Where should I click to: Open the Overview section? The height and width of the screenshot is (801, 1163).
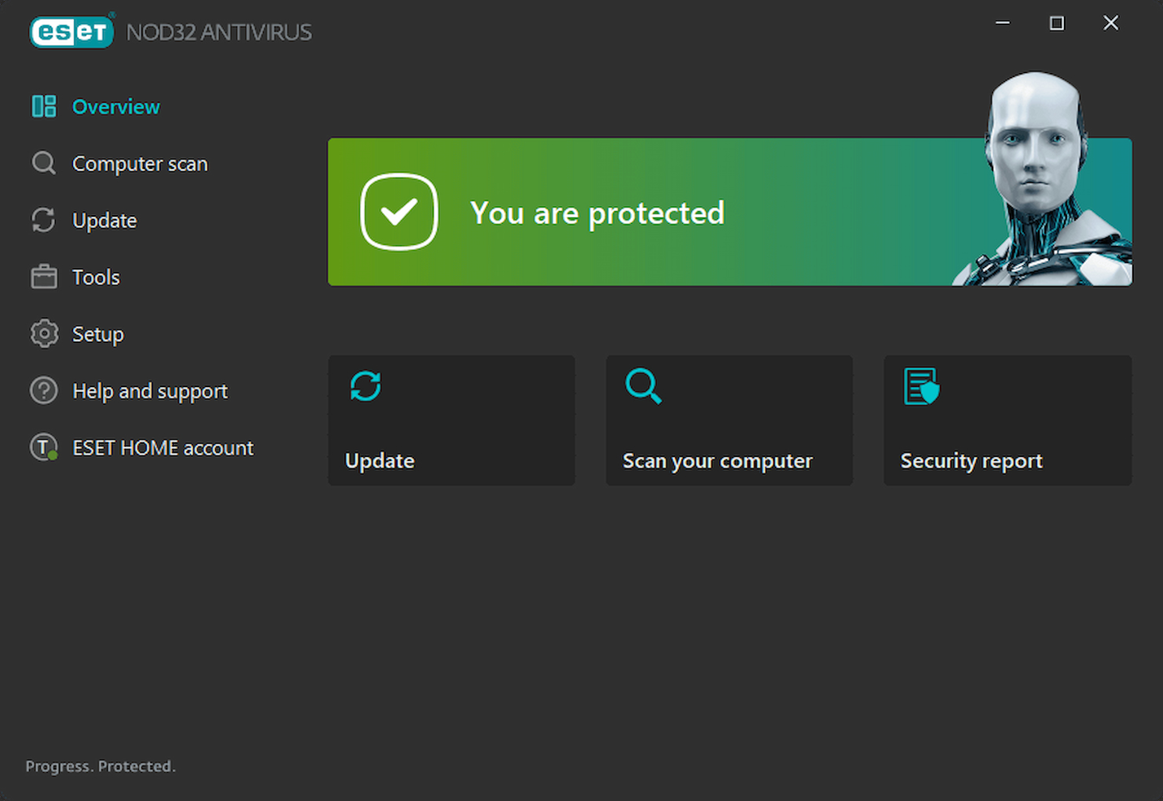pos(116,106)
